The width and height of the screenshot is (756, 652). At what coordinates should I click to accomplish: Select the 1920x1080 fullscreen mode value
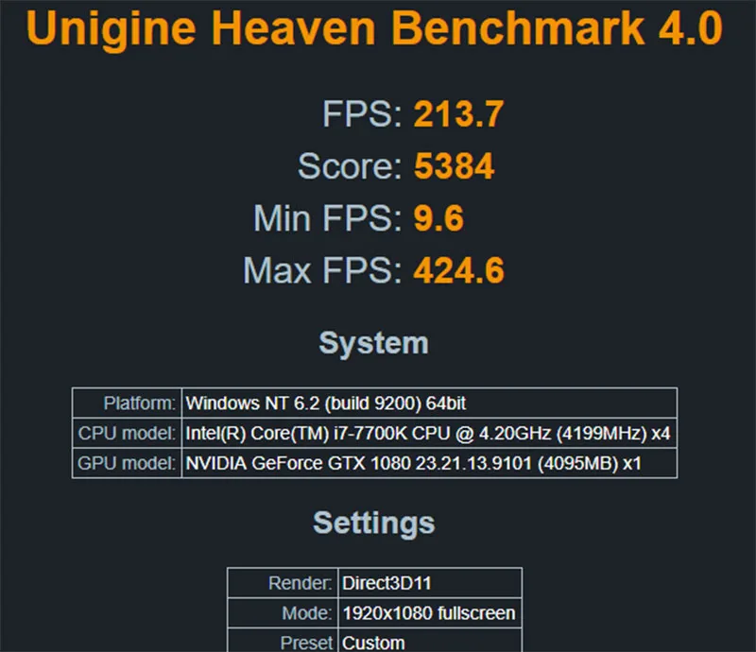(430, 613)
